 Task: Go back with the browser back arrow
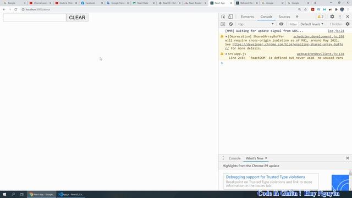tap(4, 9)
